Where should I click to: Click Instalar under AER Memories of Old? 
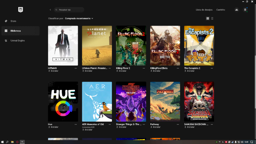pos(87,130)
